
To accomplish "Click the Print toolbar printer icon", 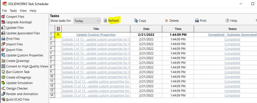I will click(x=197, y=21).
